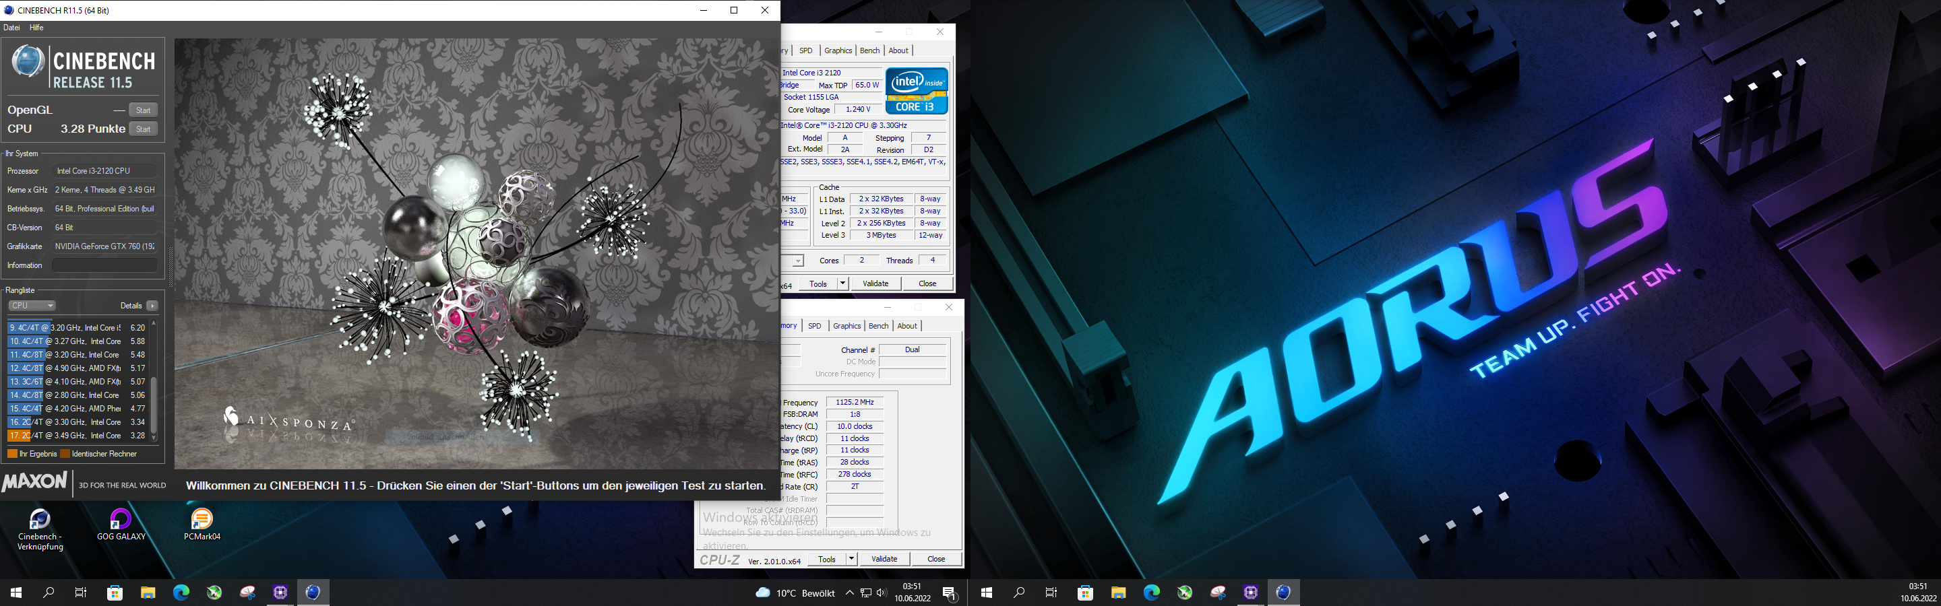Select ranking row 15 AMD Phenom 4.77
The height and width of the screenshot is (606, 1941).
click(77, 409)
